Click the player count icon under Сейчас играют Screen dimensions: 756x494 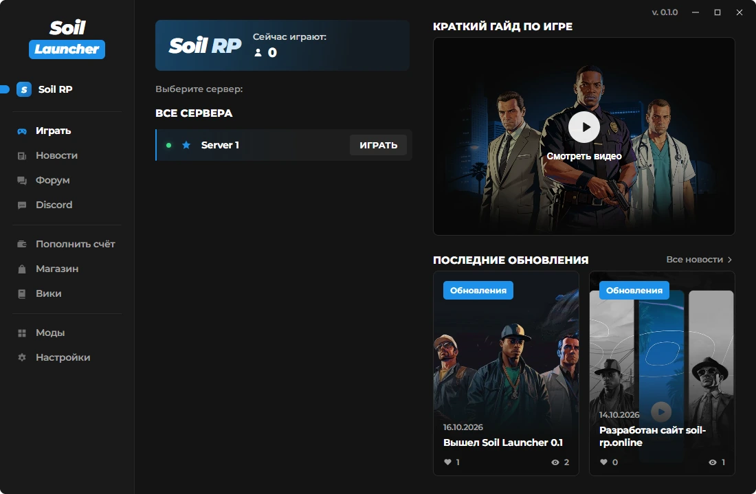click(258, 52)
